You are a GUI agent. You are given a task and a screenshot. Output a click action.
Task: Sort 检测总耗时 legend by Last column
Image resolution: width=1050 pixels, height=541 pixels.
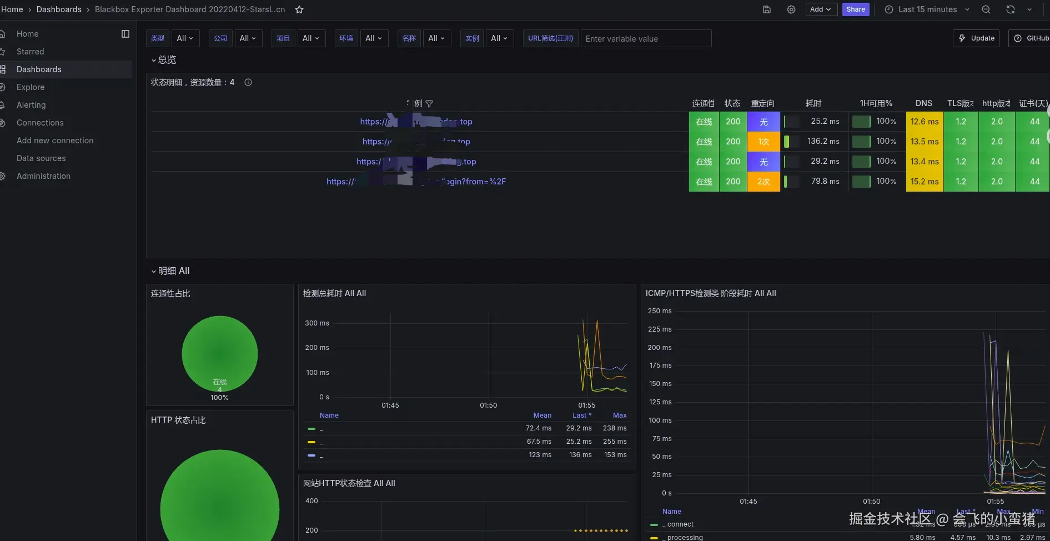coord(582,415)
